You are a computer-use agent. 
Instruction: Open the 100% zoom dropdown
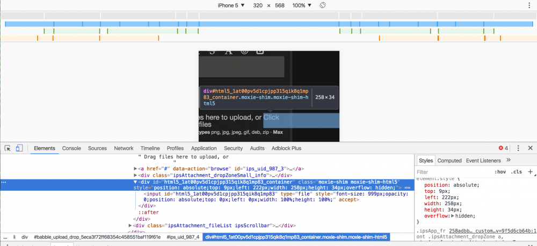point(302,5)
